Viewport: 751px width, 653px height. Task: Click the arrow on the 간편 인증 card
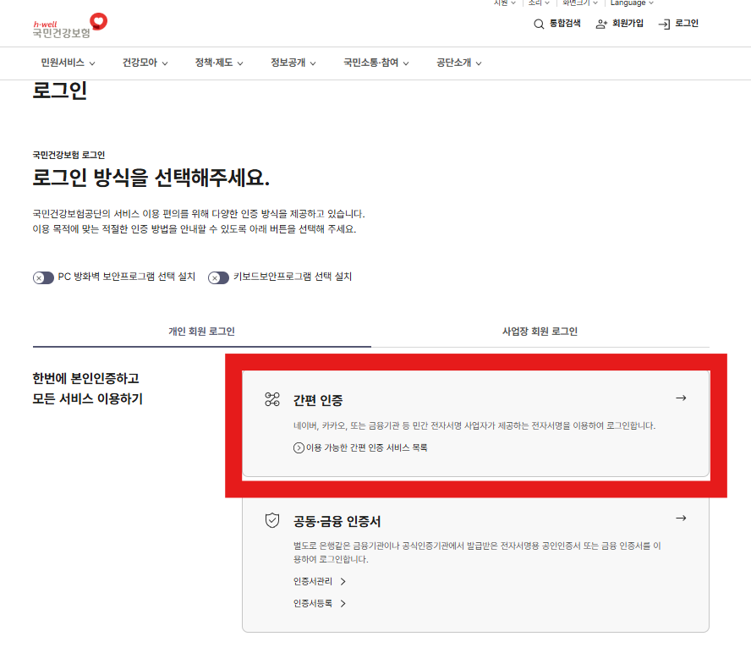[x=681, y=398]
